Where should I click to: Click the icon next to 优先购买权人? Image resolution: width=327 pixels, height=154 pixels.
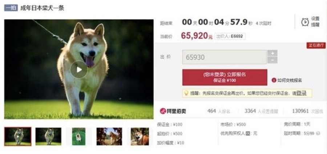248,133
